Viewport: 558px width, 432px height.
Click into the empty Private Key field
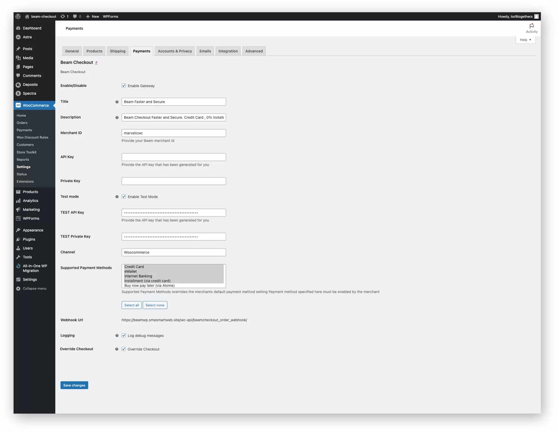[x=174, y=181]
